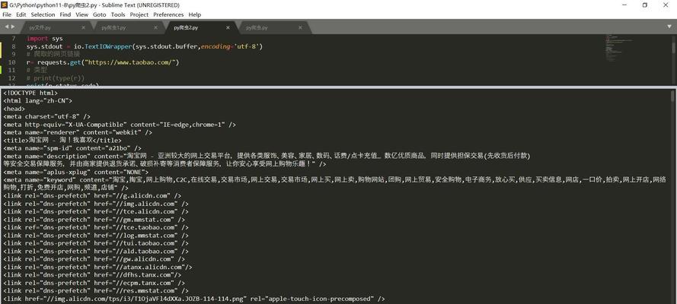The image size is (677, 304).
Task: Open the Goto menu
Action: [99, 14]
